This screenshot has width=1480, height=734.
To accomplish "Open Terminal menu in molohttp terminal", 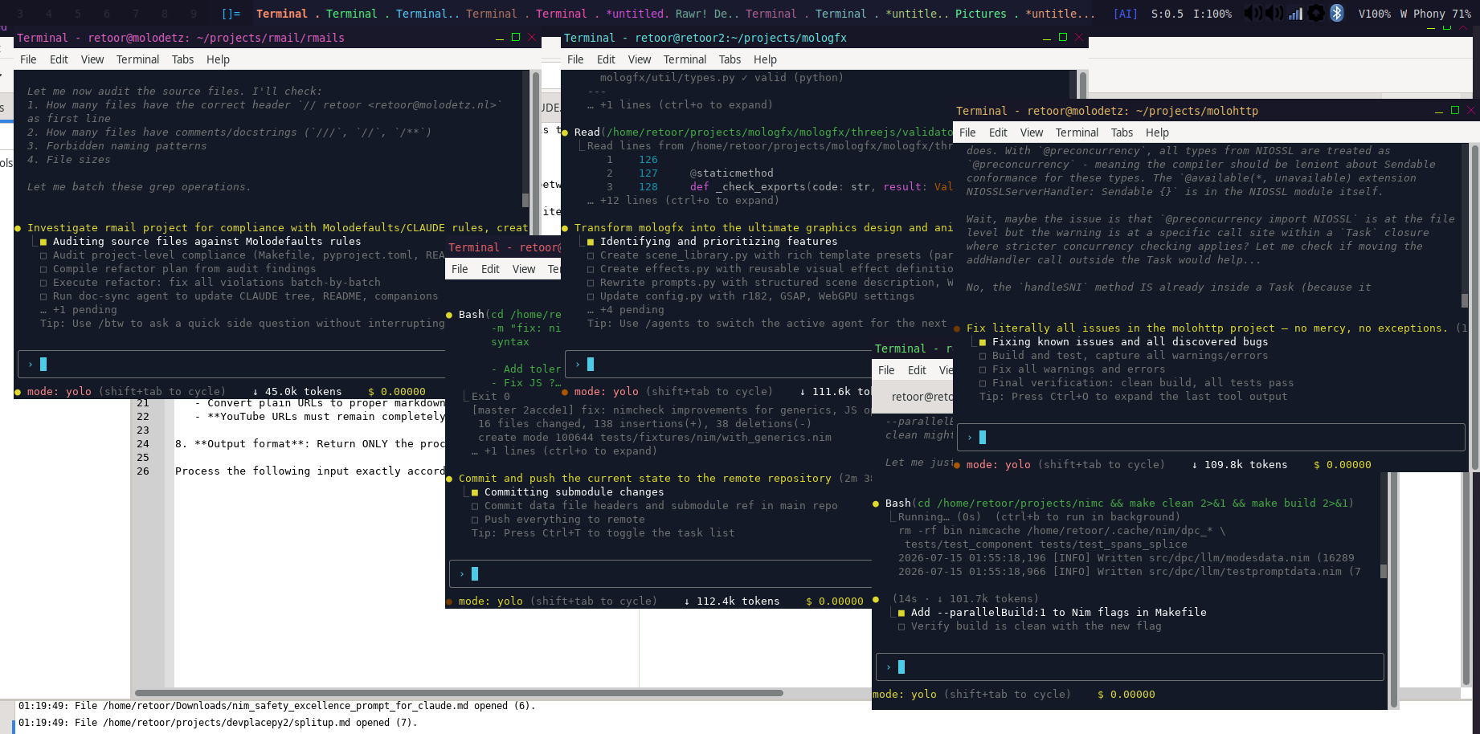I will coord(1077,133).
